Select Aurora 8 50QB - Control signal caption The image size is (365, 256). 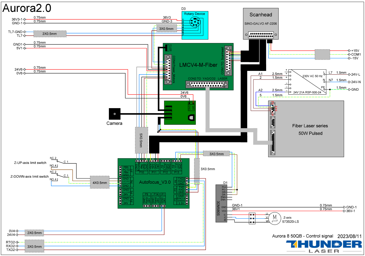coord(303,236)
